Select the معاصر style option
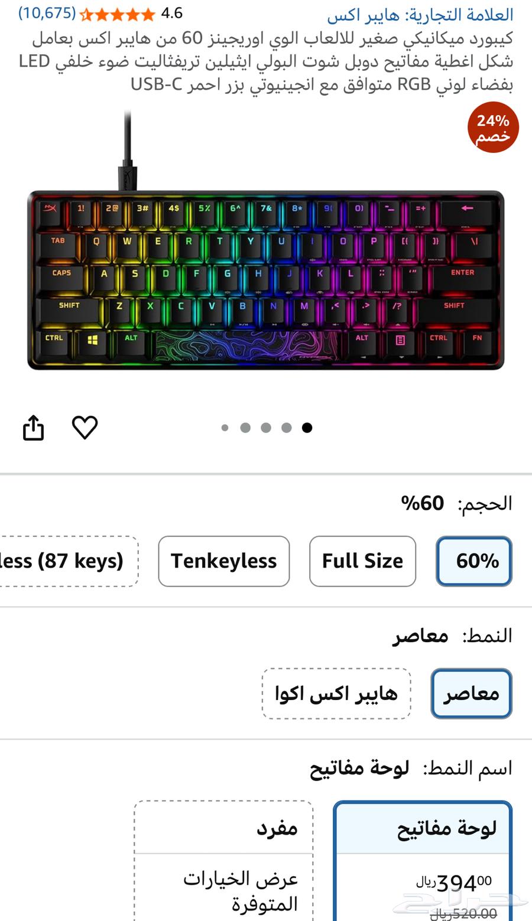 pyautogui.click(x=471, y=693)
